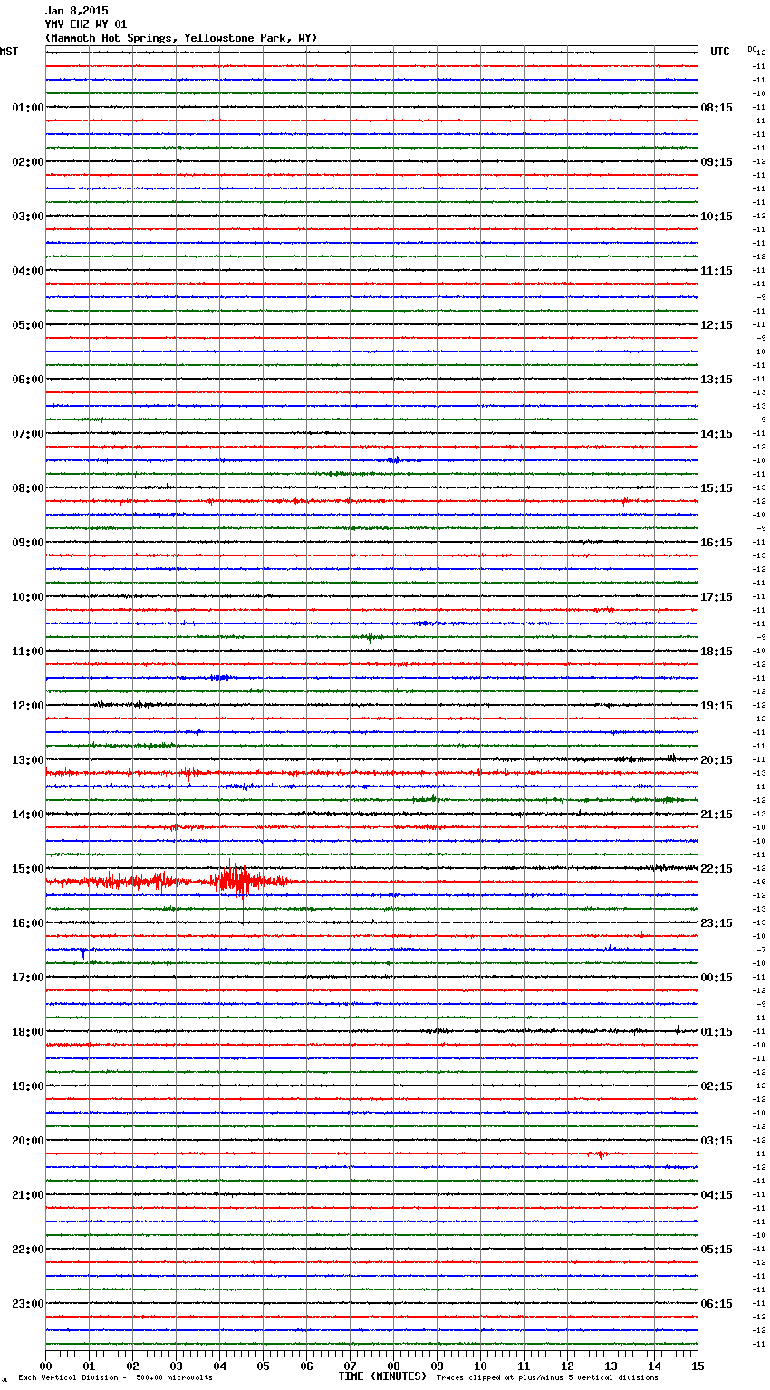Select the 14:00 MST row label

(x=28, y=815)
